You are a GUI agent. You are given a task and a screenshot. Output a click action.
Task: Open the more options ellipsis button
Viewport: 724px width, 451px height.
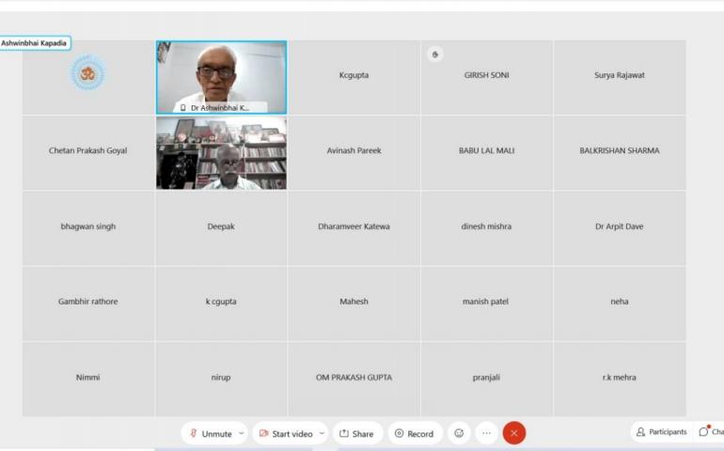pyautogui.click(x=486, y=433)
